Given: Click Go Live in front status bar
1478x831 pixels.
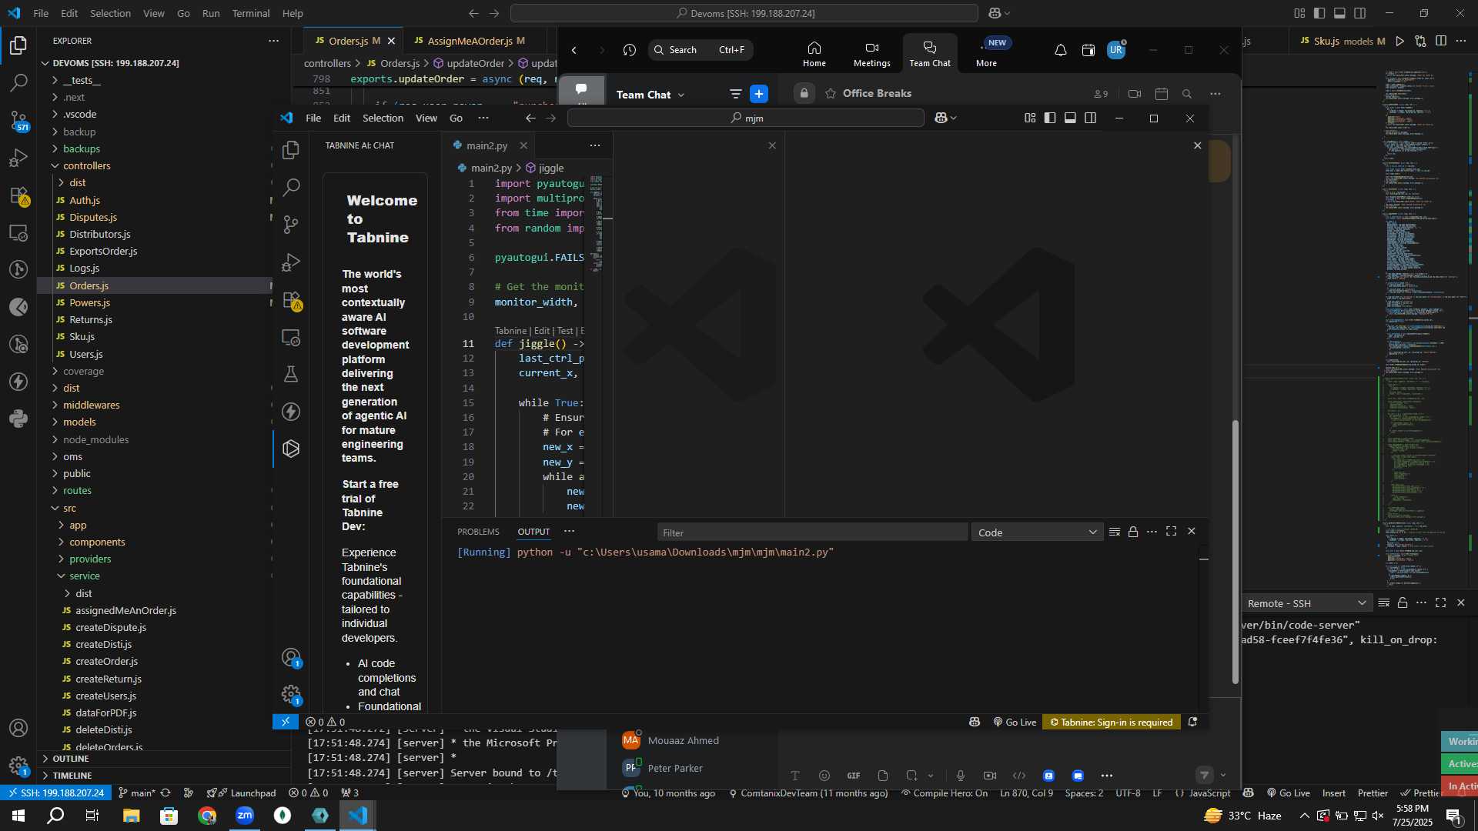Looking at the screenshot, I should point(1015,723).
